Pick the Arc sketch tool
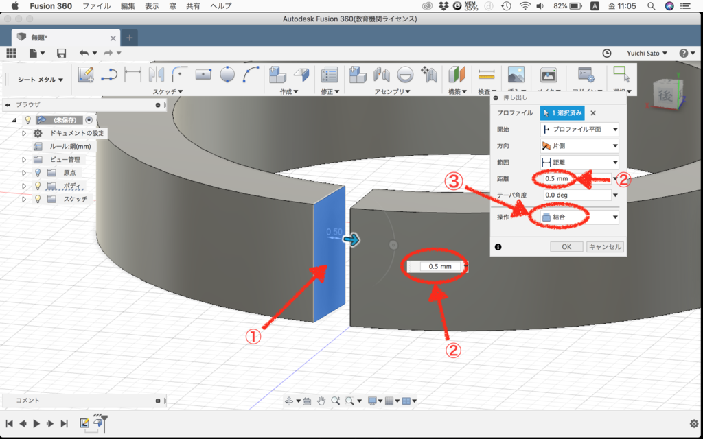 point(251,74)
